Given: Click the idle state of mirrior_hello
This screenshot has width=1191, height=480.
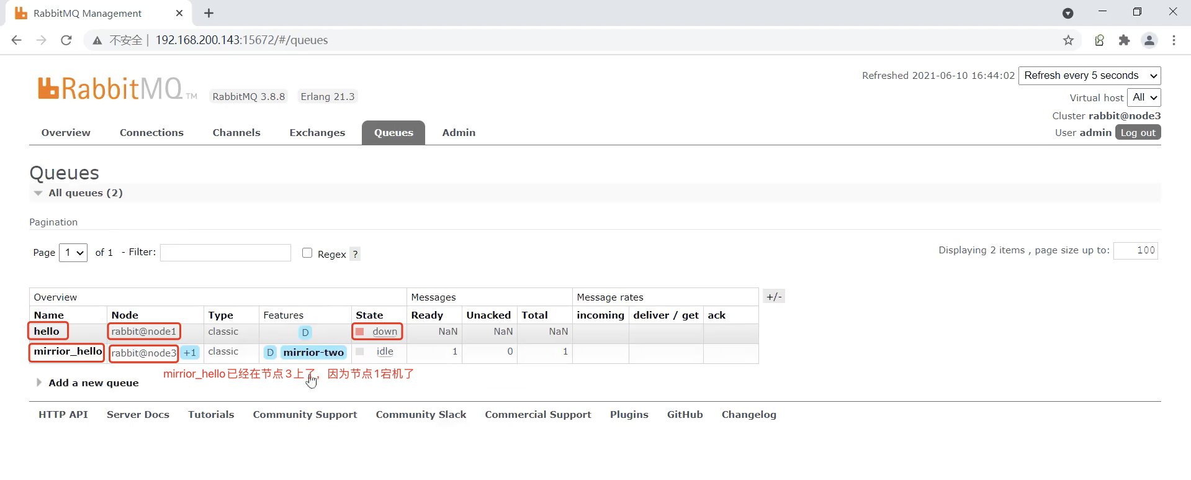Looking at the screenshot, I should (385, 351).
